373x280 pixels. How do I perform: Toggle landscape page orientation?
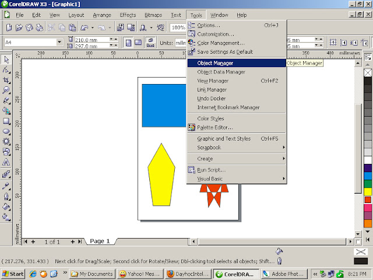[138, 43]
